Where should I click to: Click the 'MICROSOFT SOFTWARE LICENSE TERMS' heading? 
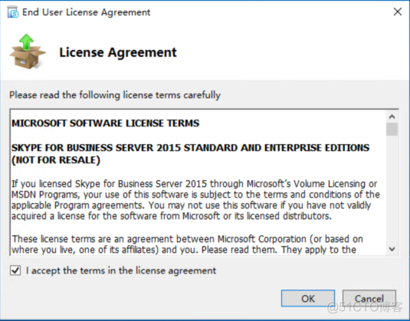[x=106, y=123]
